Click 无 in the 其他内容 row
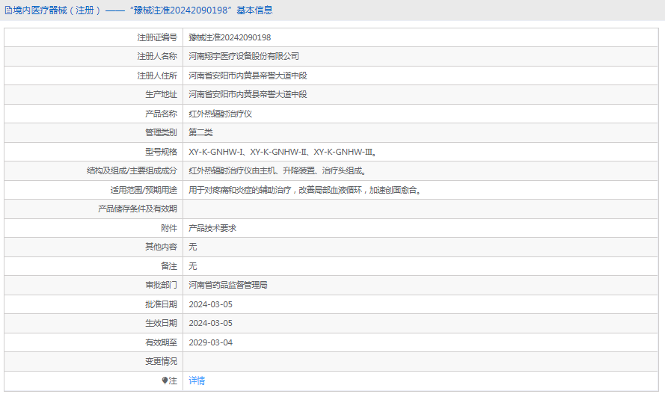 pyautogui.click(x=193, y=247)
